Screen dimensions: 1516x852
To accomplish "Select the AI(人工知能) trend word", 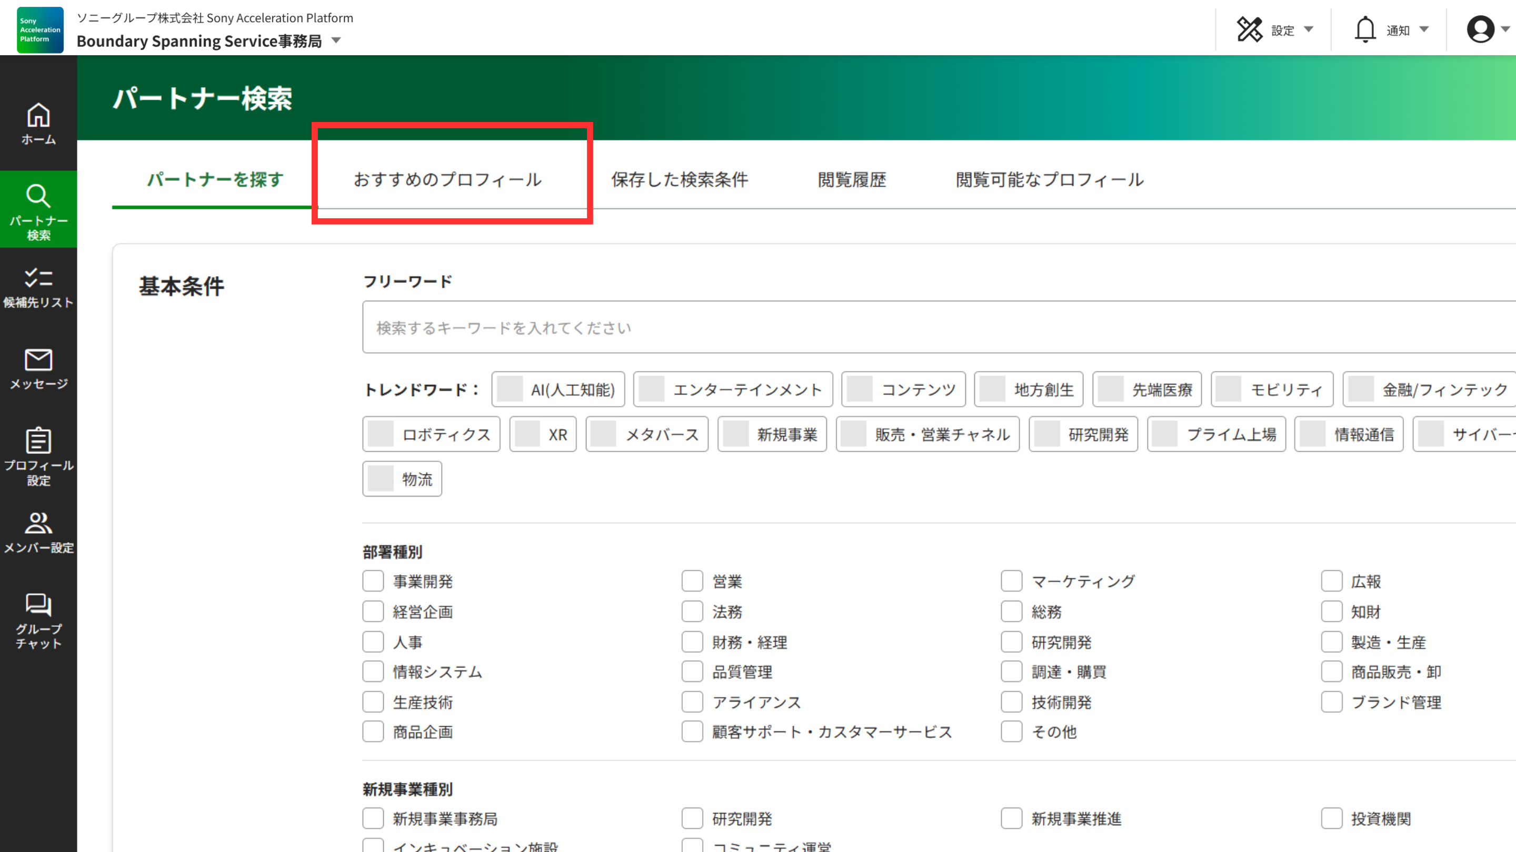I will [x=558, y=389].
